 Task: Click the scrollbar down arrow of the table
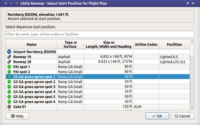[192, 108]
